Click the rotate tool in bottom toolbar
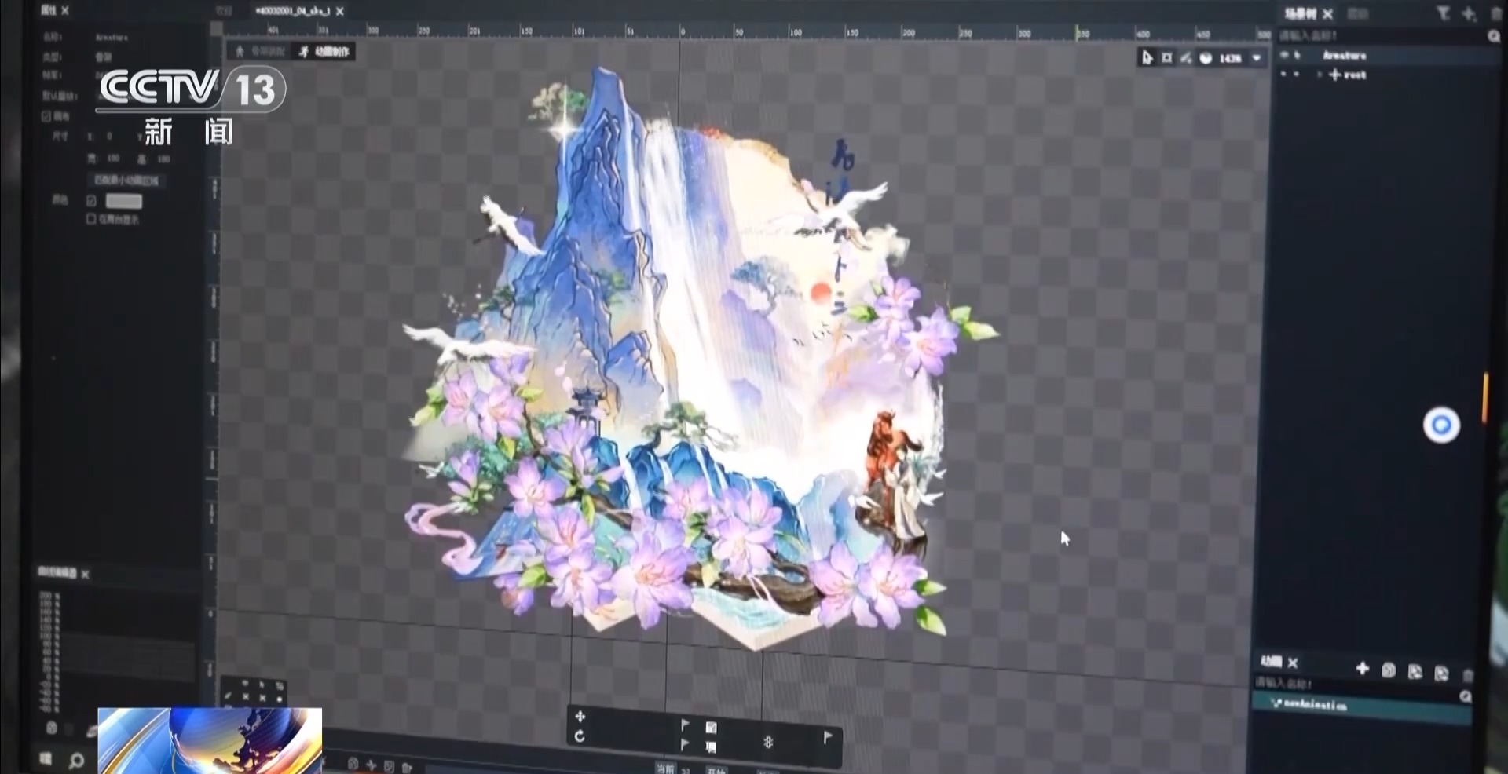 (580, 736)
